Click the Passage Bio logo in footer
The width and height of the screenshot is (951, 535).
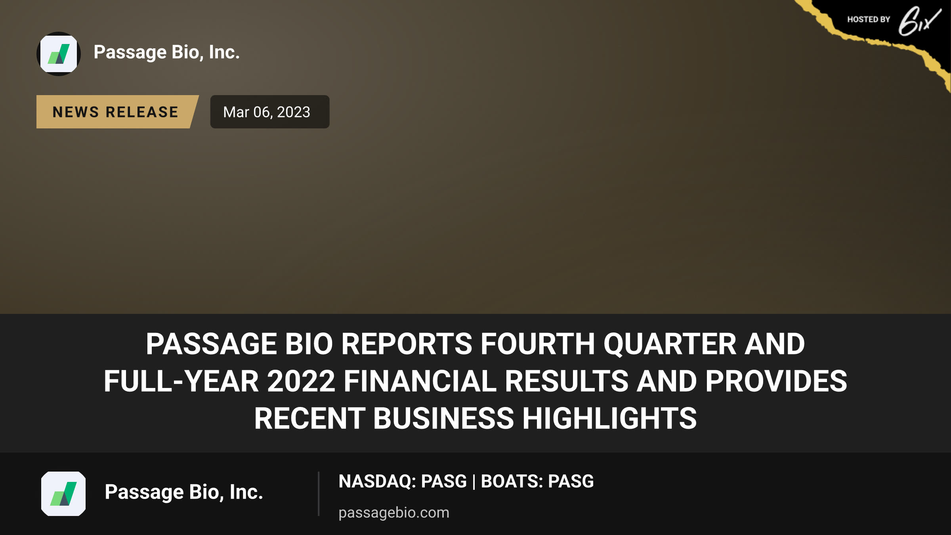[x=63, y=493]
